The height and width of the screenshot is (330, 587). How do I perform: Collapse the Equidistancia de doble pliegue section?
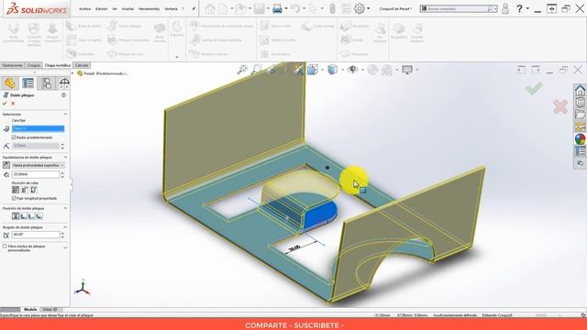pos(65,158)
